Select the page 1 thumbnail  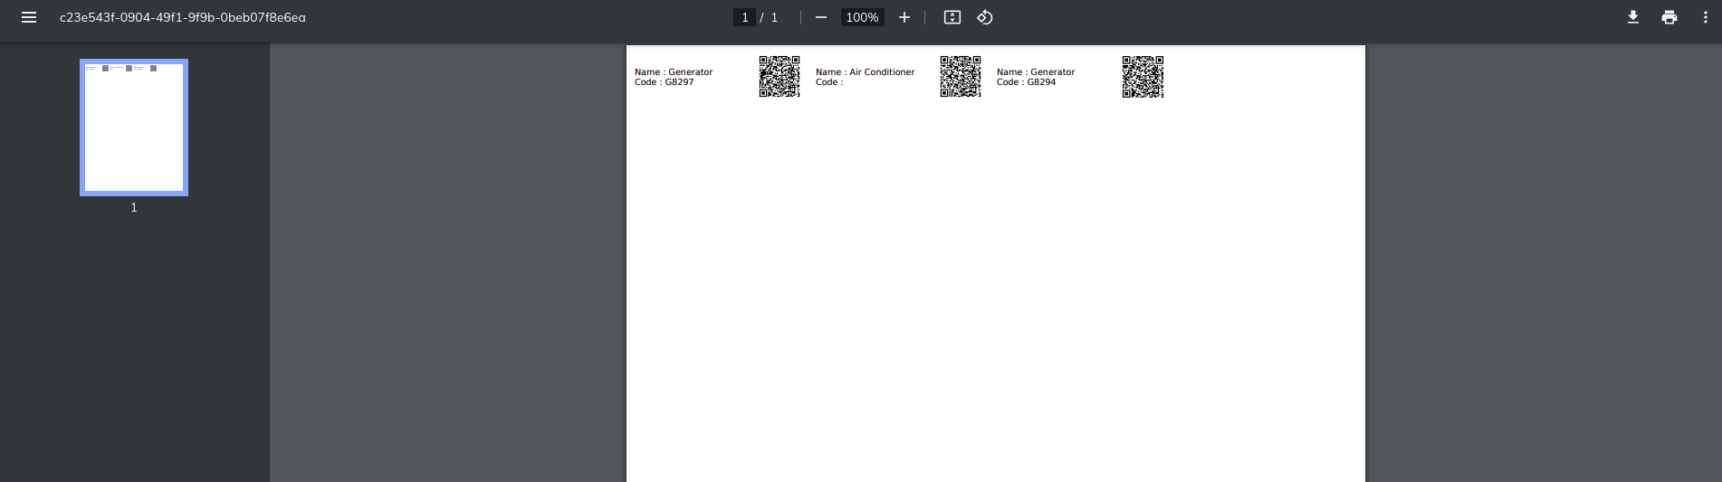134,128
